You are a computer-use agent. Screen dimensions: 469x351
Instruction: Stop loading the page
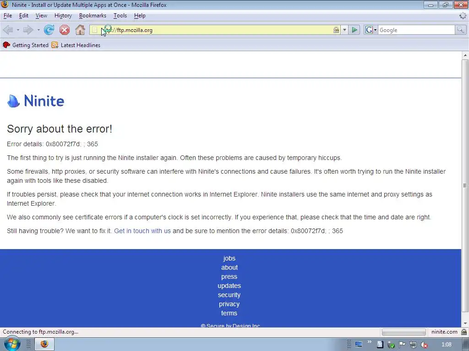(64, 30)
